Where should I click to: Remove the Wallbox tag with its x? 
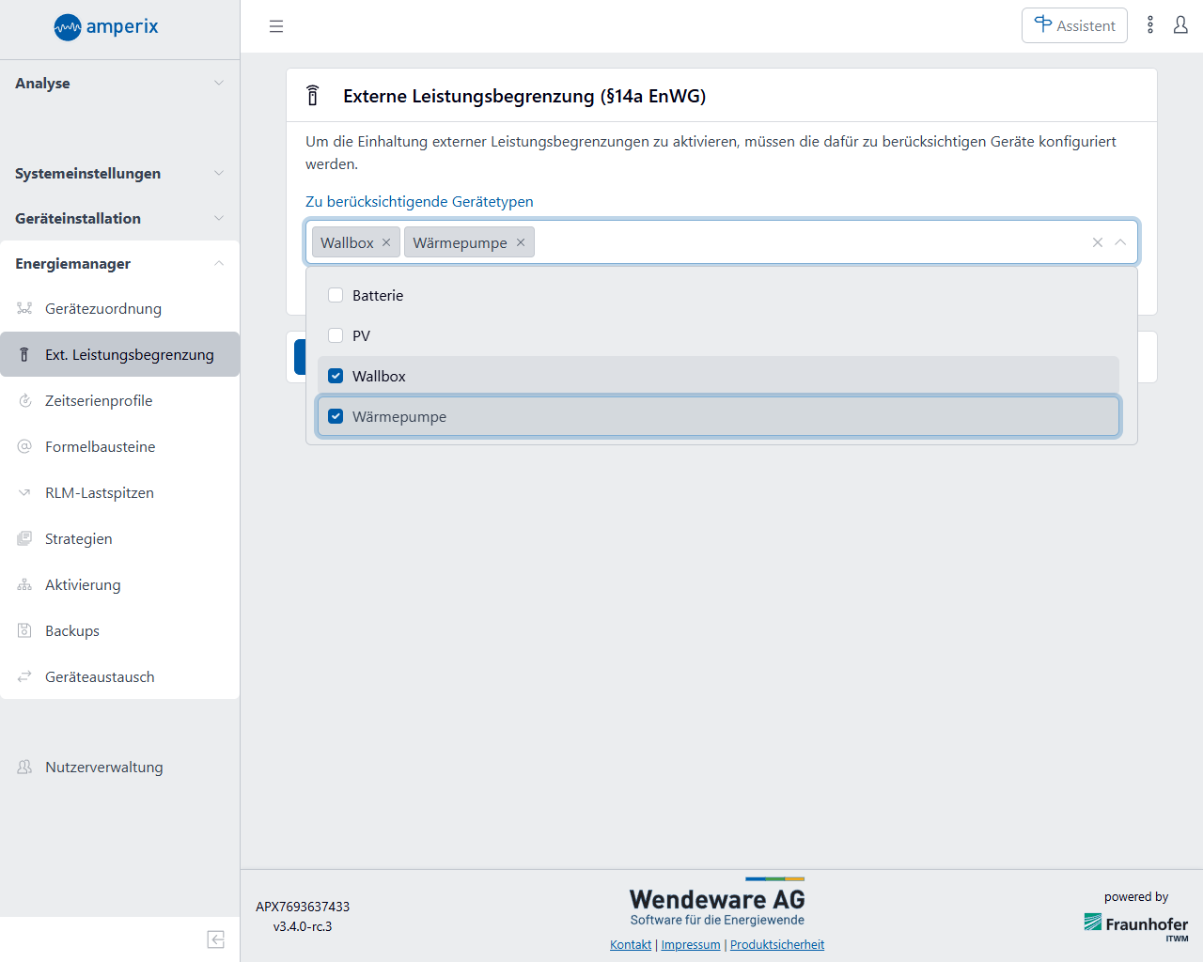(386, 242)
